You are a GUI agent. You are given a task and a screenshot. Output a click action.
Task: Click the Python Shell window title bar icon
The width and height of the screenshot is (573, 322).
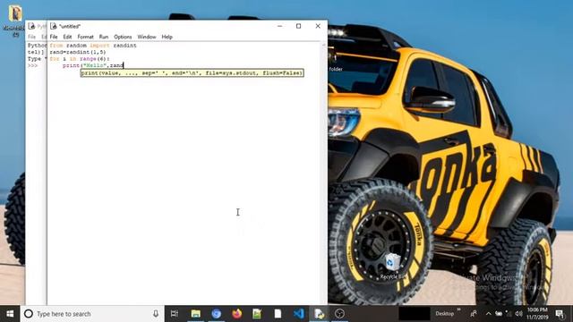click(32, 26)
